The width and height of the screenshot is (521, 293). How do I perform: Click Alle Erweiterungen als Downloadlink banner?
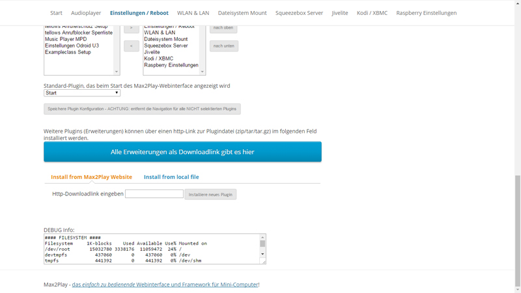point(182,152)
